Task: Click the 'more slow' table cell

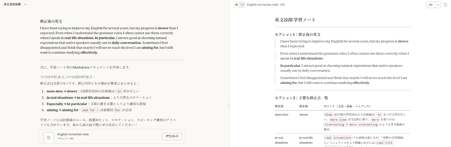Action: point(281,115)
